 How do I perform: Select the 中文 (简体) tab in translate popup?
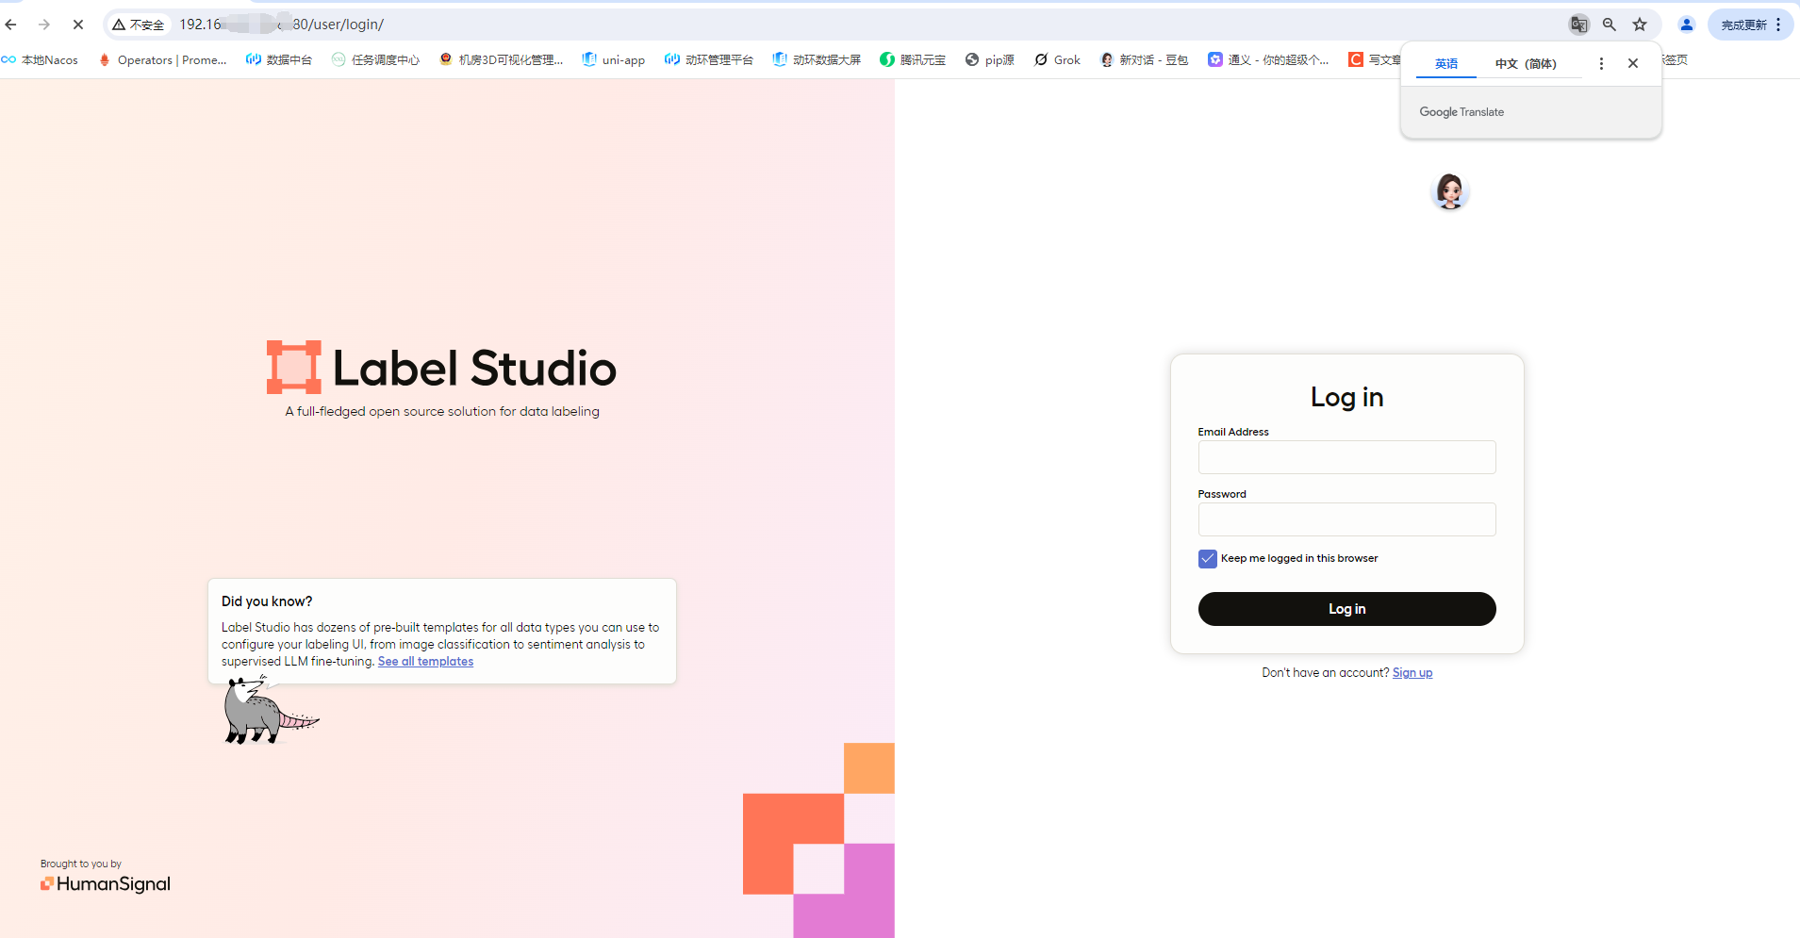tap(1526, 64)
